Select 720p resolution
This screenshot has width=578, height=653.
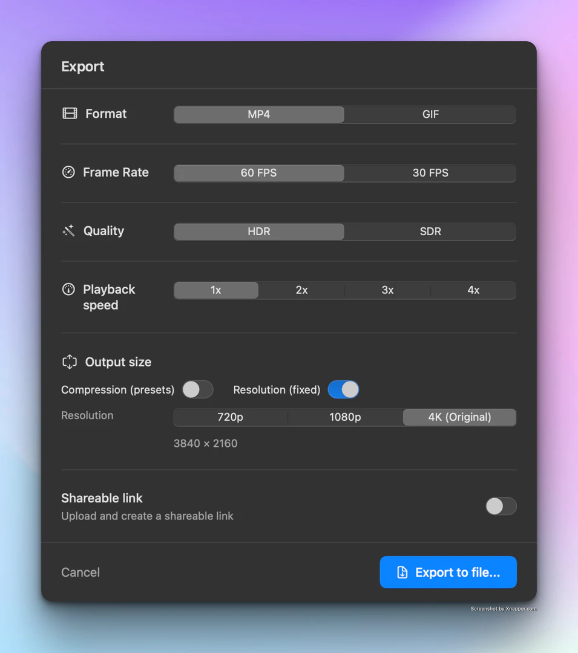point(230,417)
